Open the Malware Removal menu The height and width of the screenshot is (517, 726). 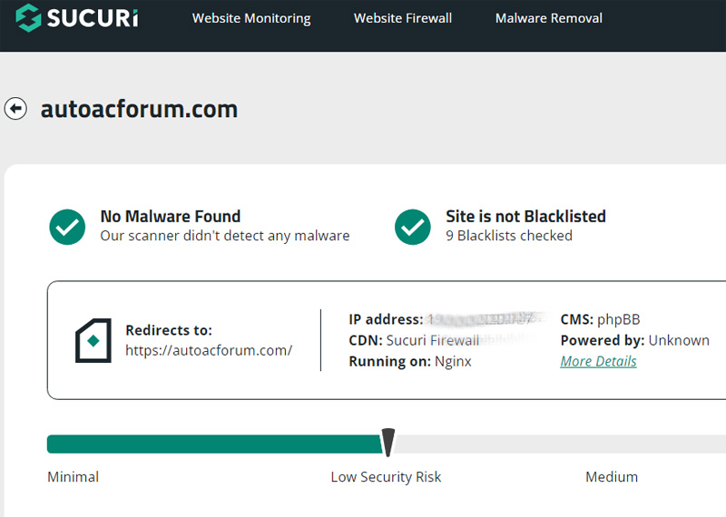point(549,18)
